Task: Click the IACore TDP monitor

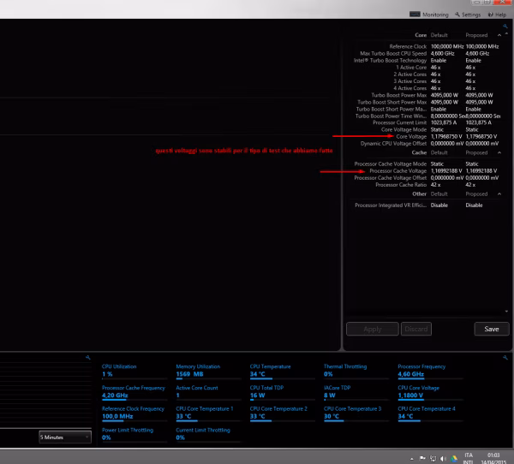Action: [x=356, y=392]
